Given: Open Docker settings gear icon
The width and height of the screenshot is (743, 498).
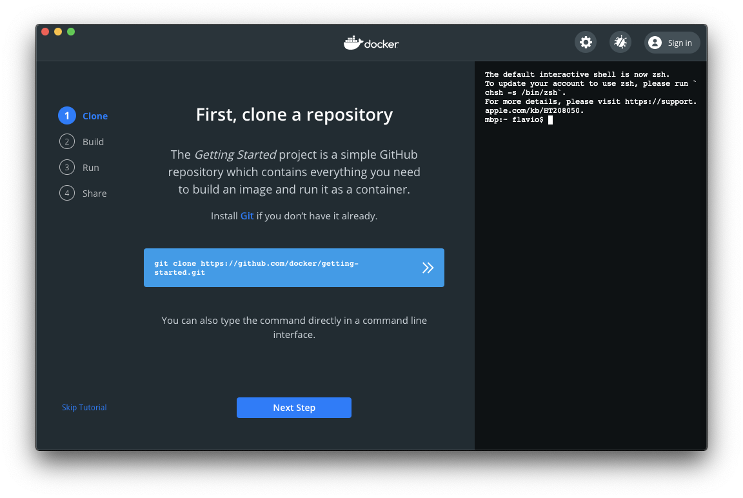Looking at the screenshot, I should click(x=586, y=43).
